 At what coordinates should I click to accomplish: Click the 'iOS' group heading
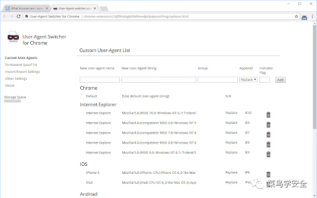pos(84,164)
